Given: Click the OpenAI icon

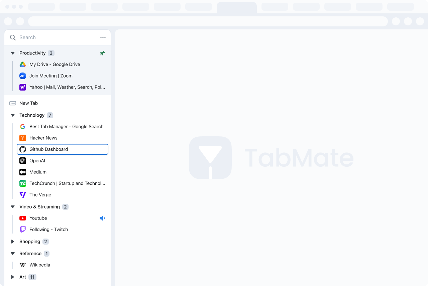Looking at the screenshot, I should (x=23, y=161).
